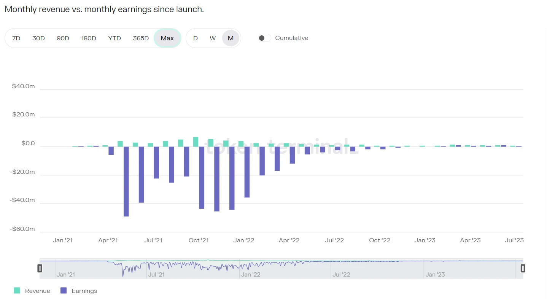Toggle Earnings series via legend swatch

pos(64,291)
